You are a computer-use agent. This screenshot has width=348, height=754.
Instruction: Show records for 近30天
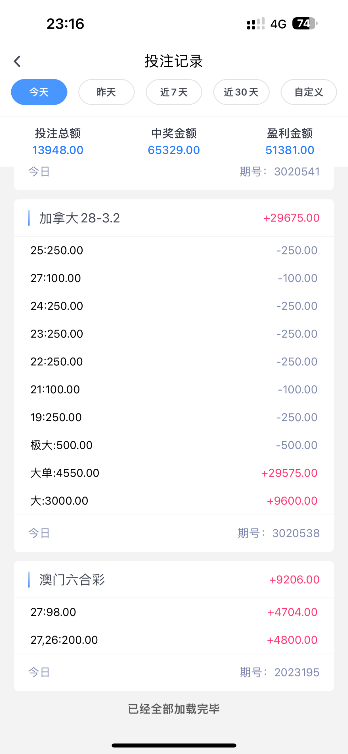point(241,92)
